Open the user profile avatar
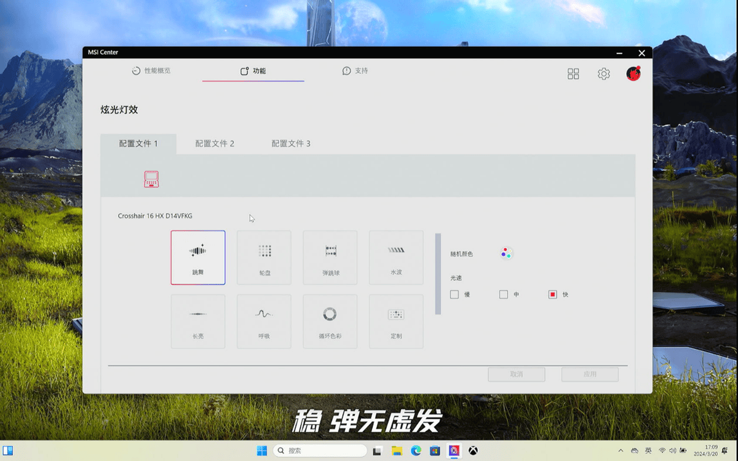Image resolution: width=738 pixels, height=461 pixels. coord(633,73)
